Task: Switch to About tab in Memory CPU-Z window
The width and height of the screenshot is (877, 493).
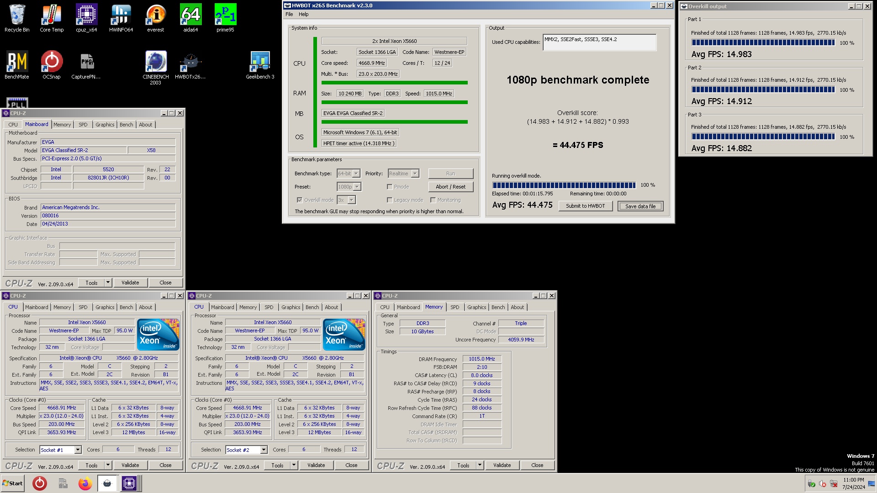Action: (518, 307)
